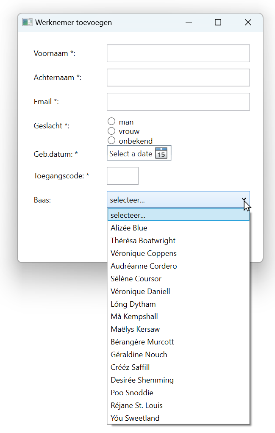Open the calendar date picker icon
The width and height of the screenshot is (275, 433).
[161, 153]
